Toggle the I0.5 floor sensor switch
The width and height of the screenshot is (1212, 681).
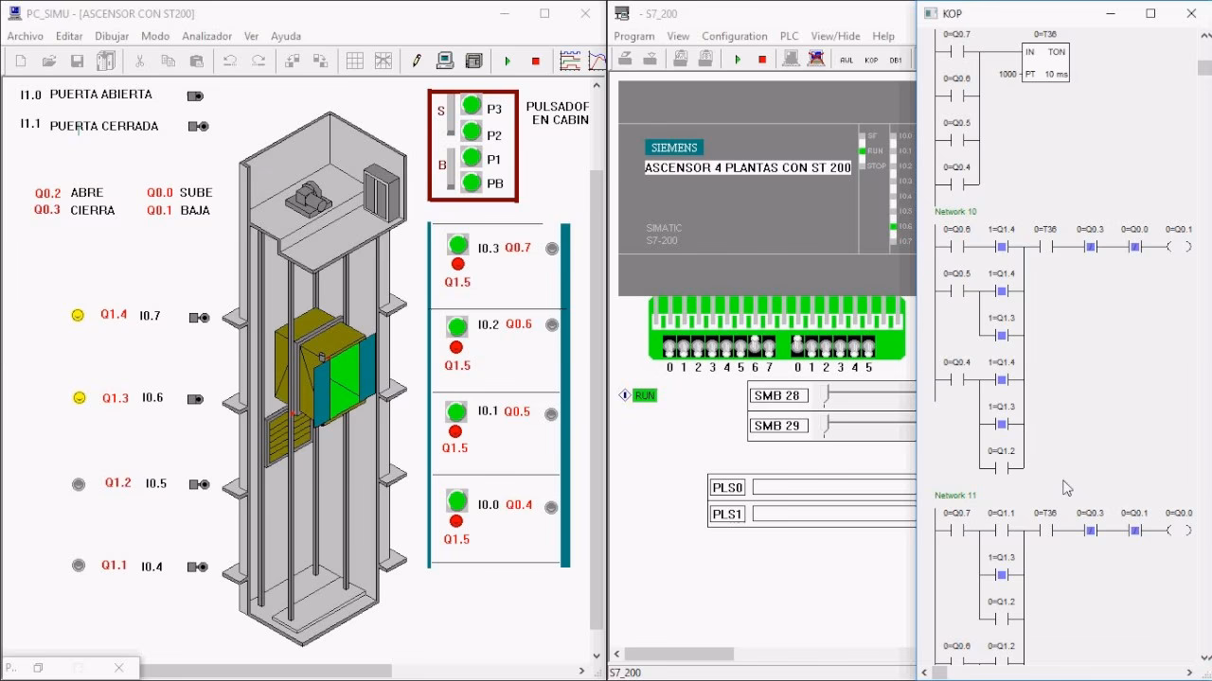click(199, 484)
